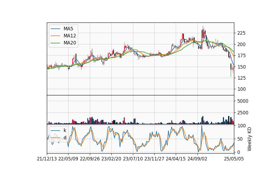Click the MA12 legend label
This screenshot has height=187, width=260.
coord(70,36)
